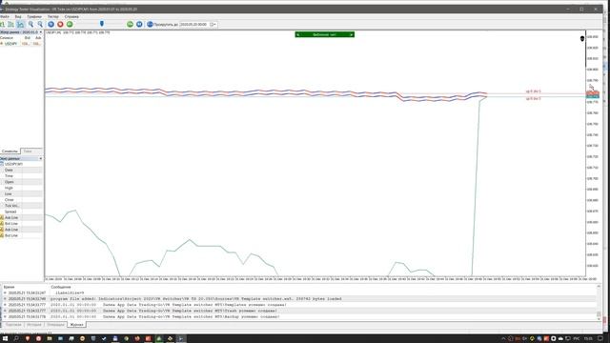Viewport: 610px width, 343px height.
Task: Open the Windows Start menu
Action: pyautogui.click(x=5, y=339)
